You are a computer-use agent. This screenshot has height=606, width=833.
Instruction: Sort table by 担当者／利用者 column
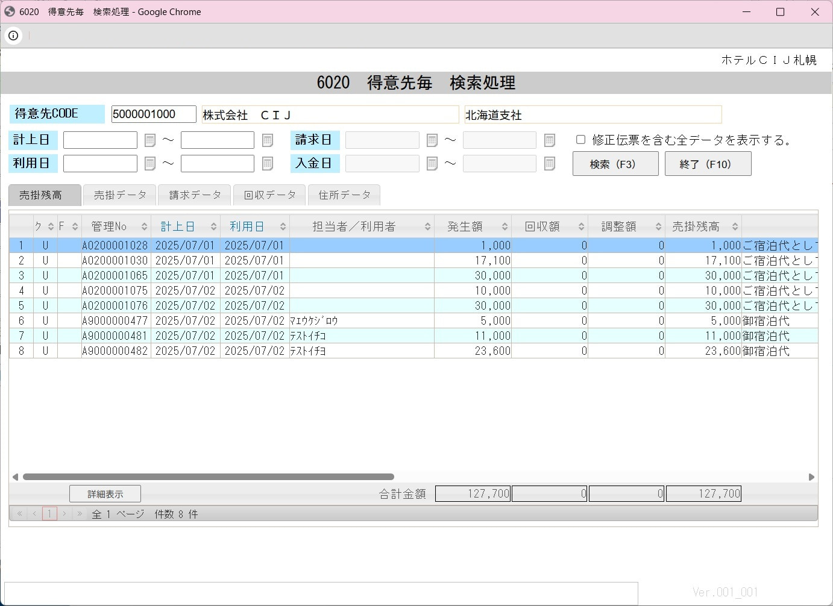(362, 226)
